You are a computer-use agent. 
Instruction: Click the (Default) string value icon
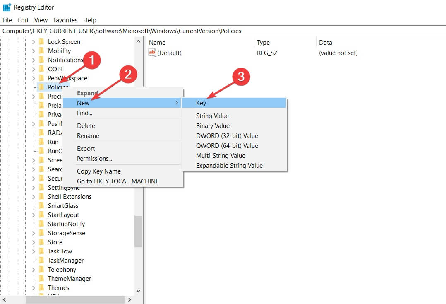152,53
